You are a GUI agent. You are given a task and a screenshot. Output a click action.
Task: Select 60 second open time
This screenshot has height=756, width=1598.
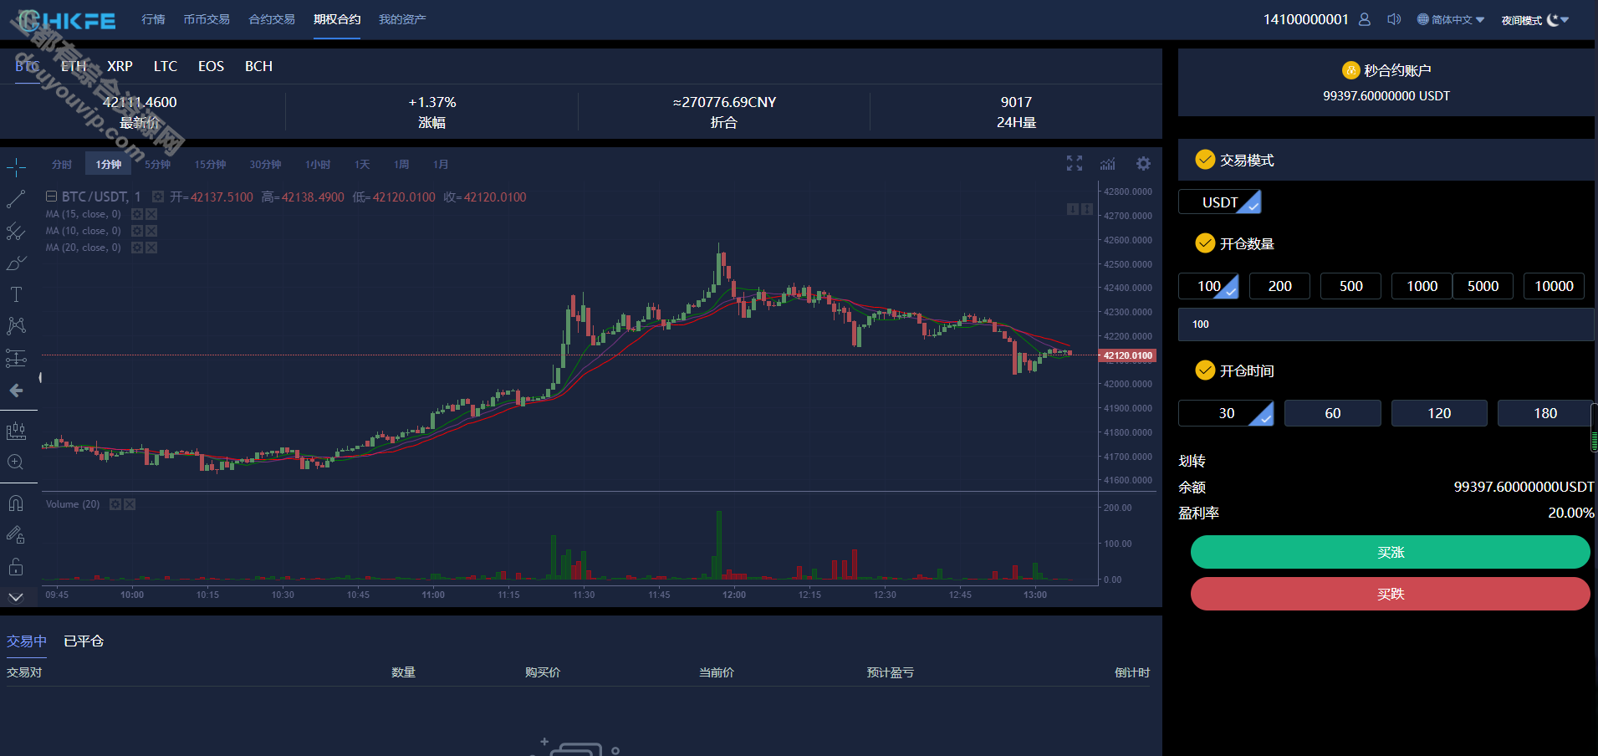pos(1332,413)
